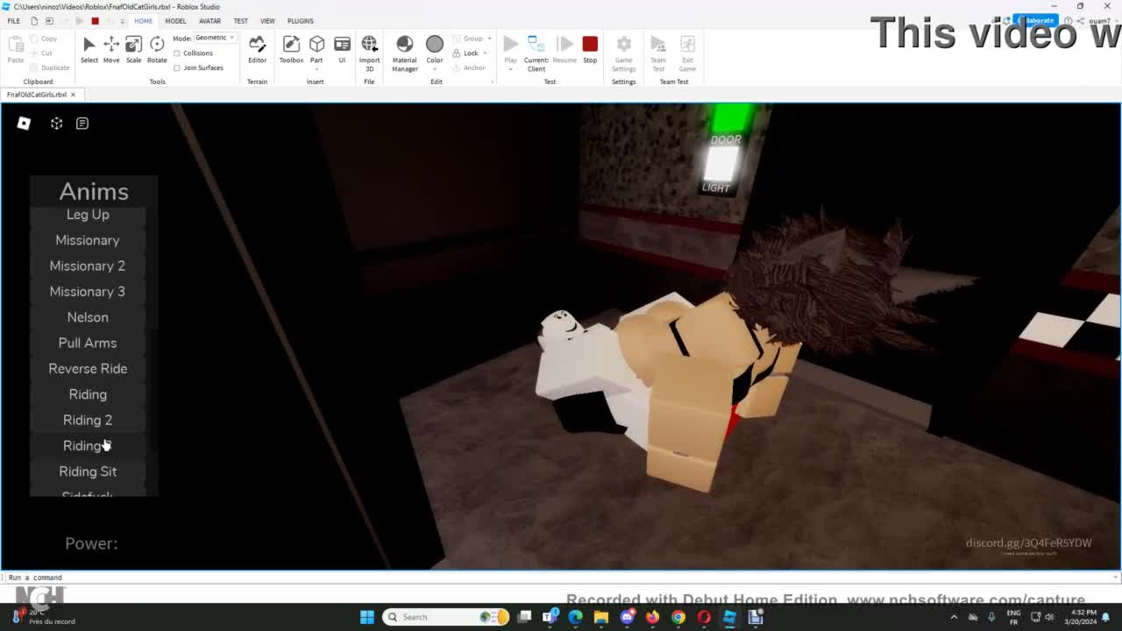Switch to the MODEL ribbon tab

click(x=175, y=21)
